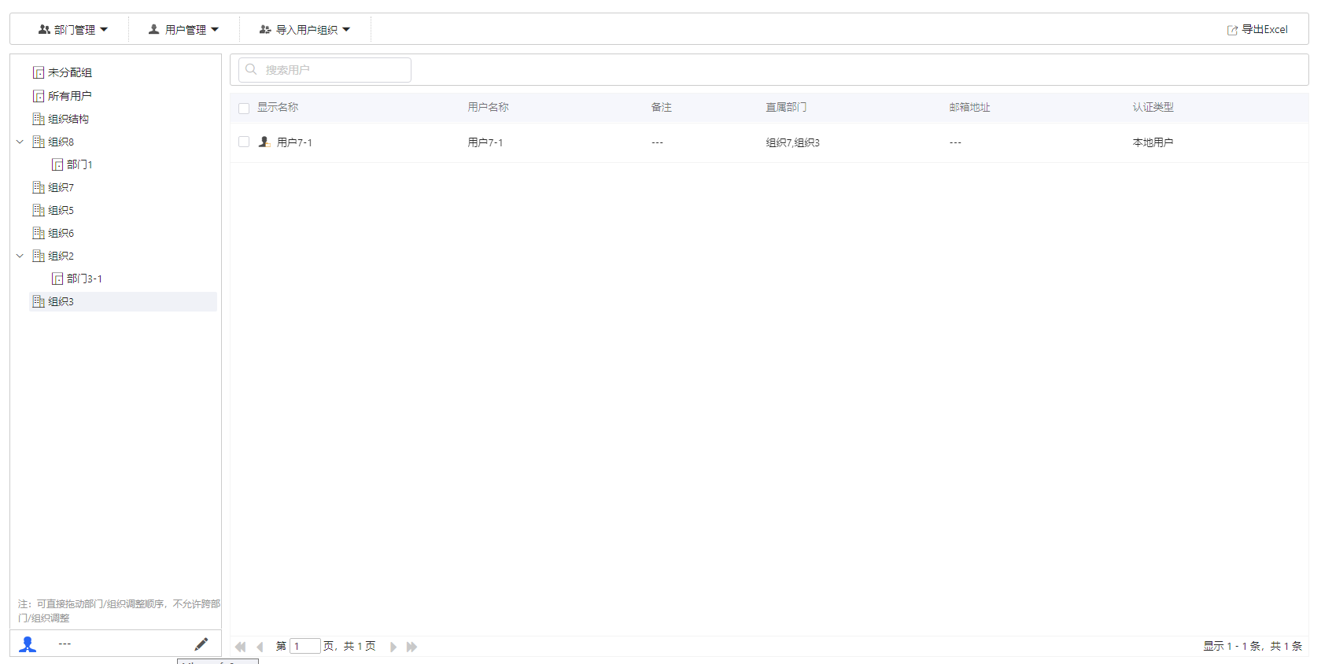Select 所有用户 in the tree
1321x664 pixels.
70,96
